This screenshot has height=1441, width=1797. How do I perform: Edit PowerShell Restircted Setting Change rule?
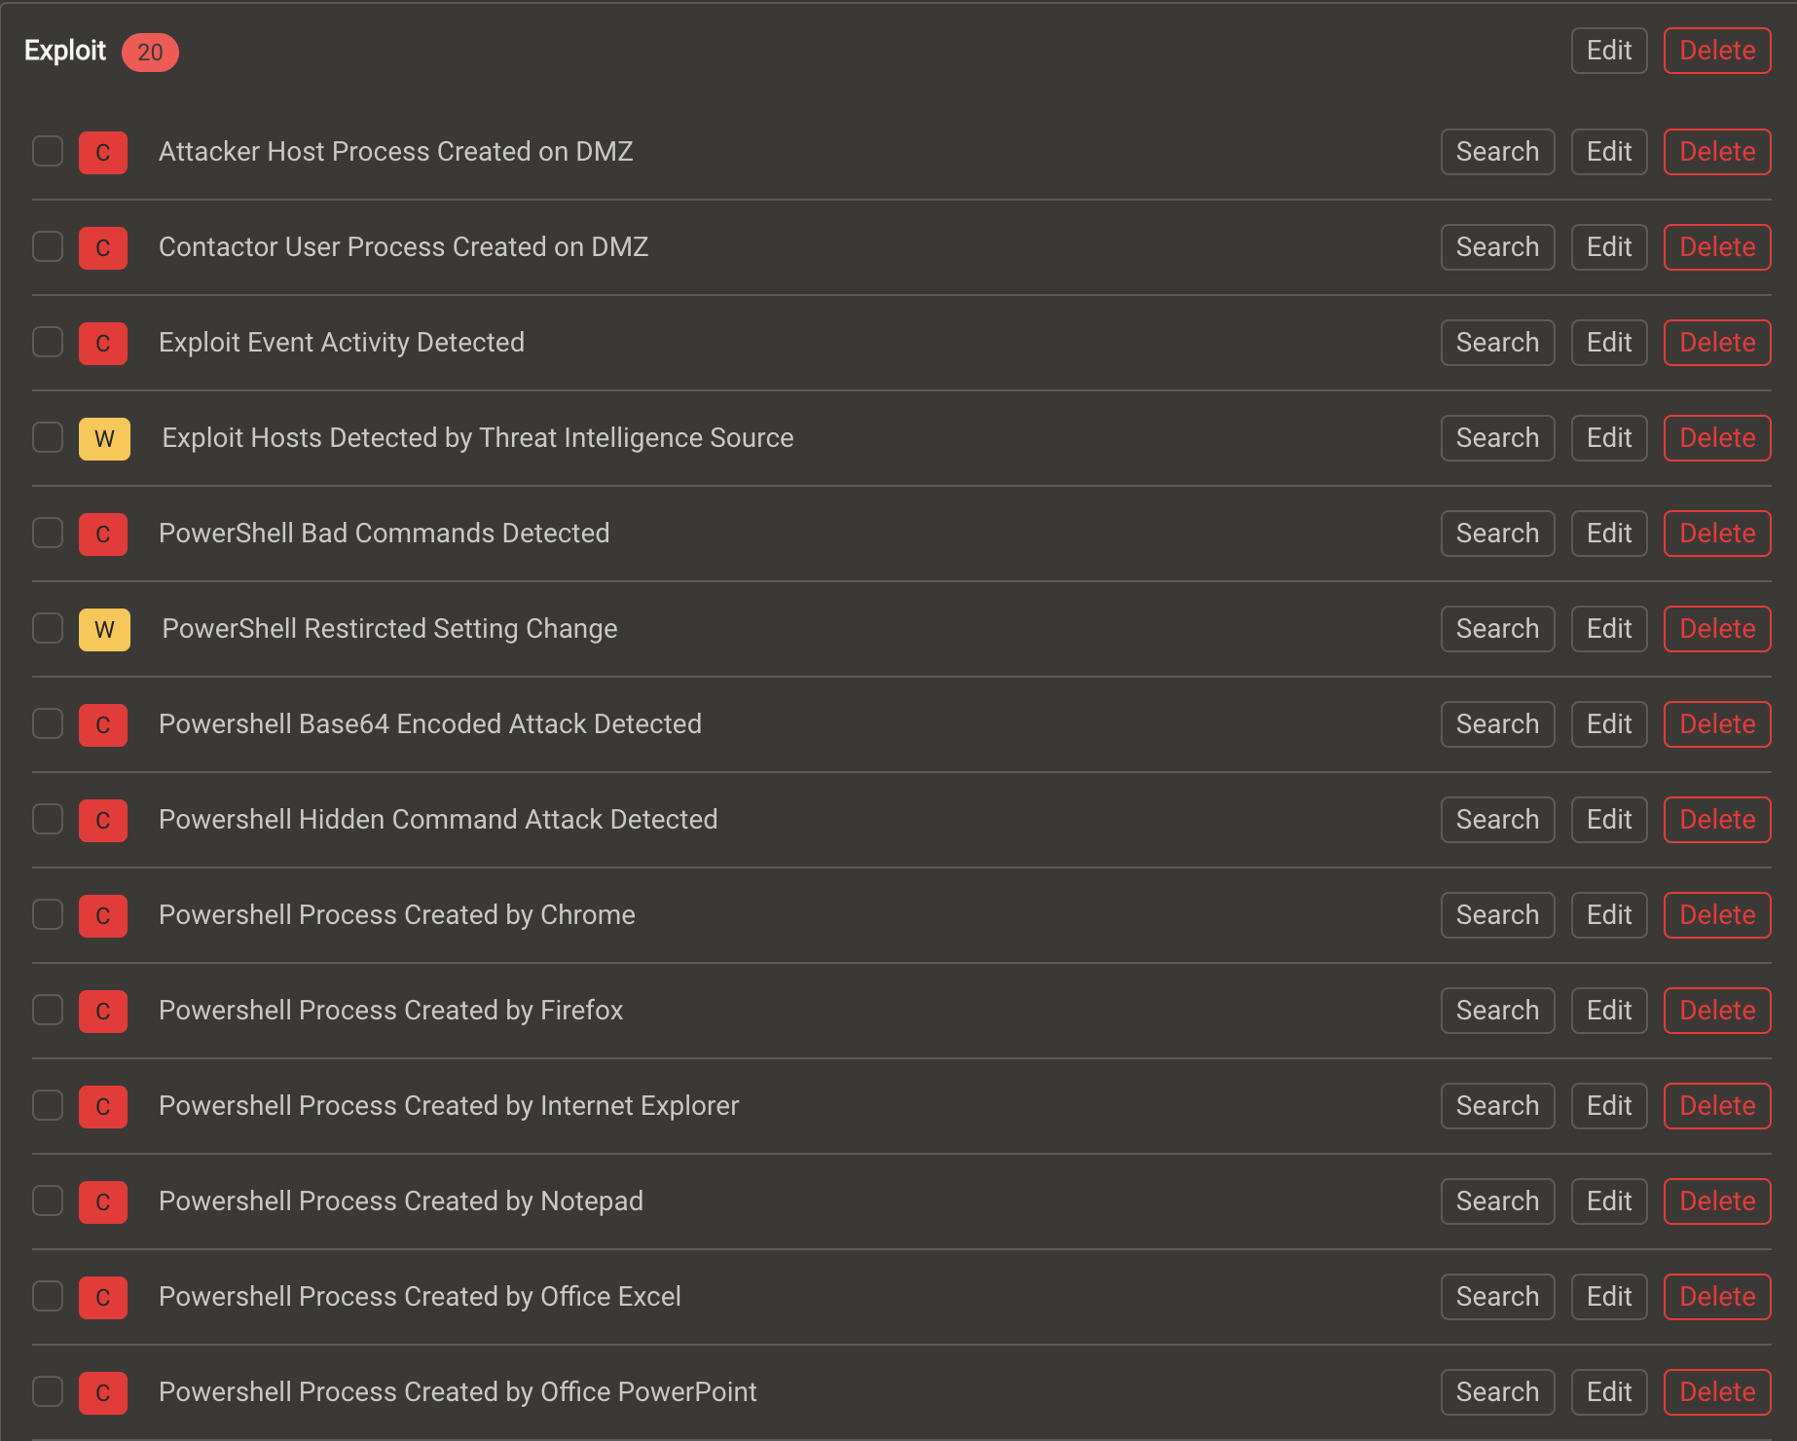[x=1609, y=629]
